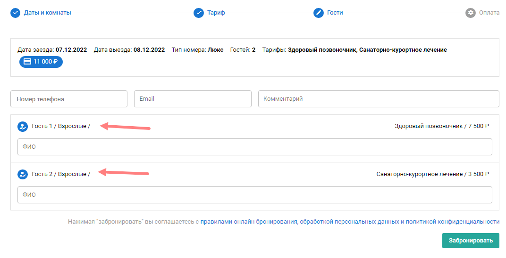Click the Гость 2 person icon
This screenshot has width=506, height=258.
pos(23,175)
